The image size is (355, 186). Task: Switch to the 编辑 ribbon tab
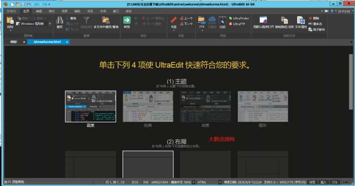39,11
